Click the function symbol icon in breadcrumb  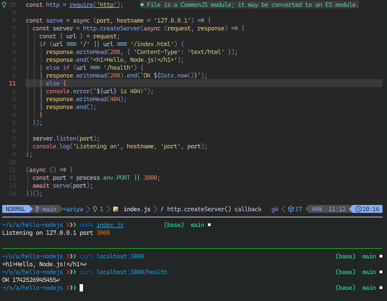point(162,209)
